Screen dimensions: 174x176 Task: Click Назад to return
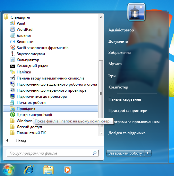21,141
